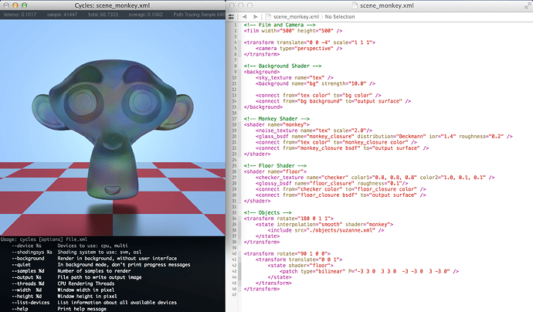Image resolution: width=533 pixels, height=312 pixels.
Task: Click the document icon in editor title bar
Action: pyautogui.click(x=355, y=5)
